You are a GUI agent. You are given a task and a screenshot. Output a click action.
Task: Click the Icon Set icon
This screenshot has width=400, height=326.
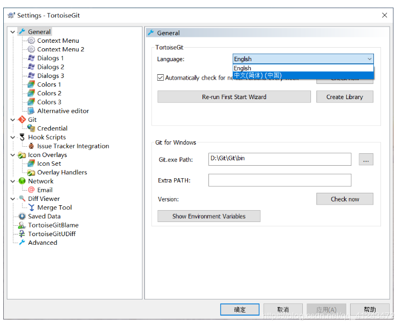click(31, 164)
